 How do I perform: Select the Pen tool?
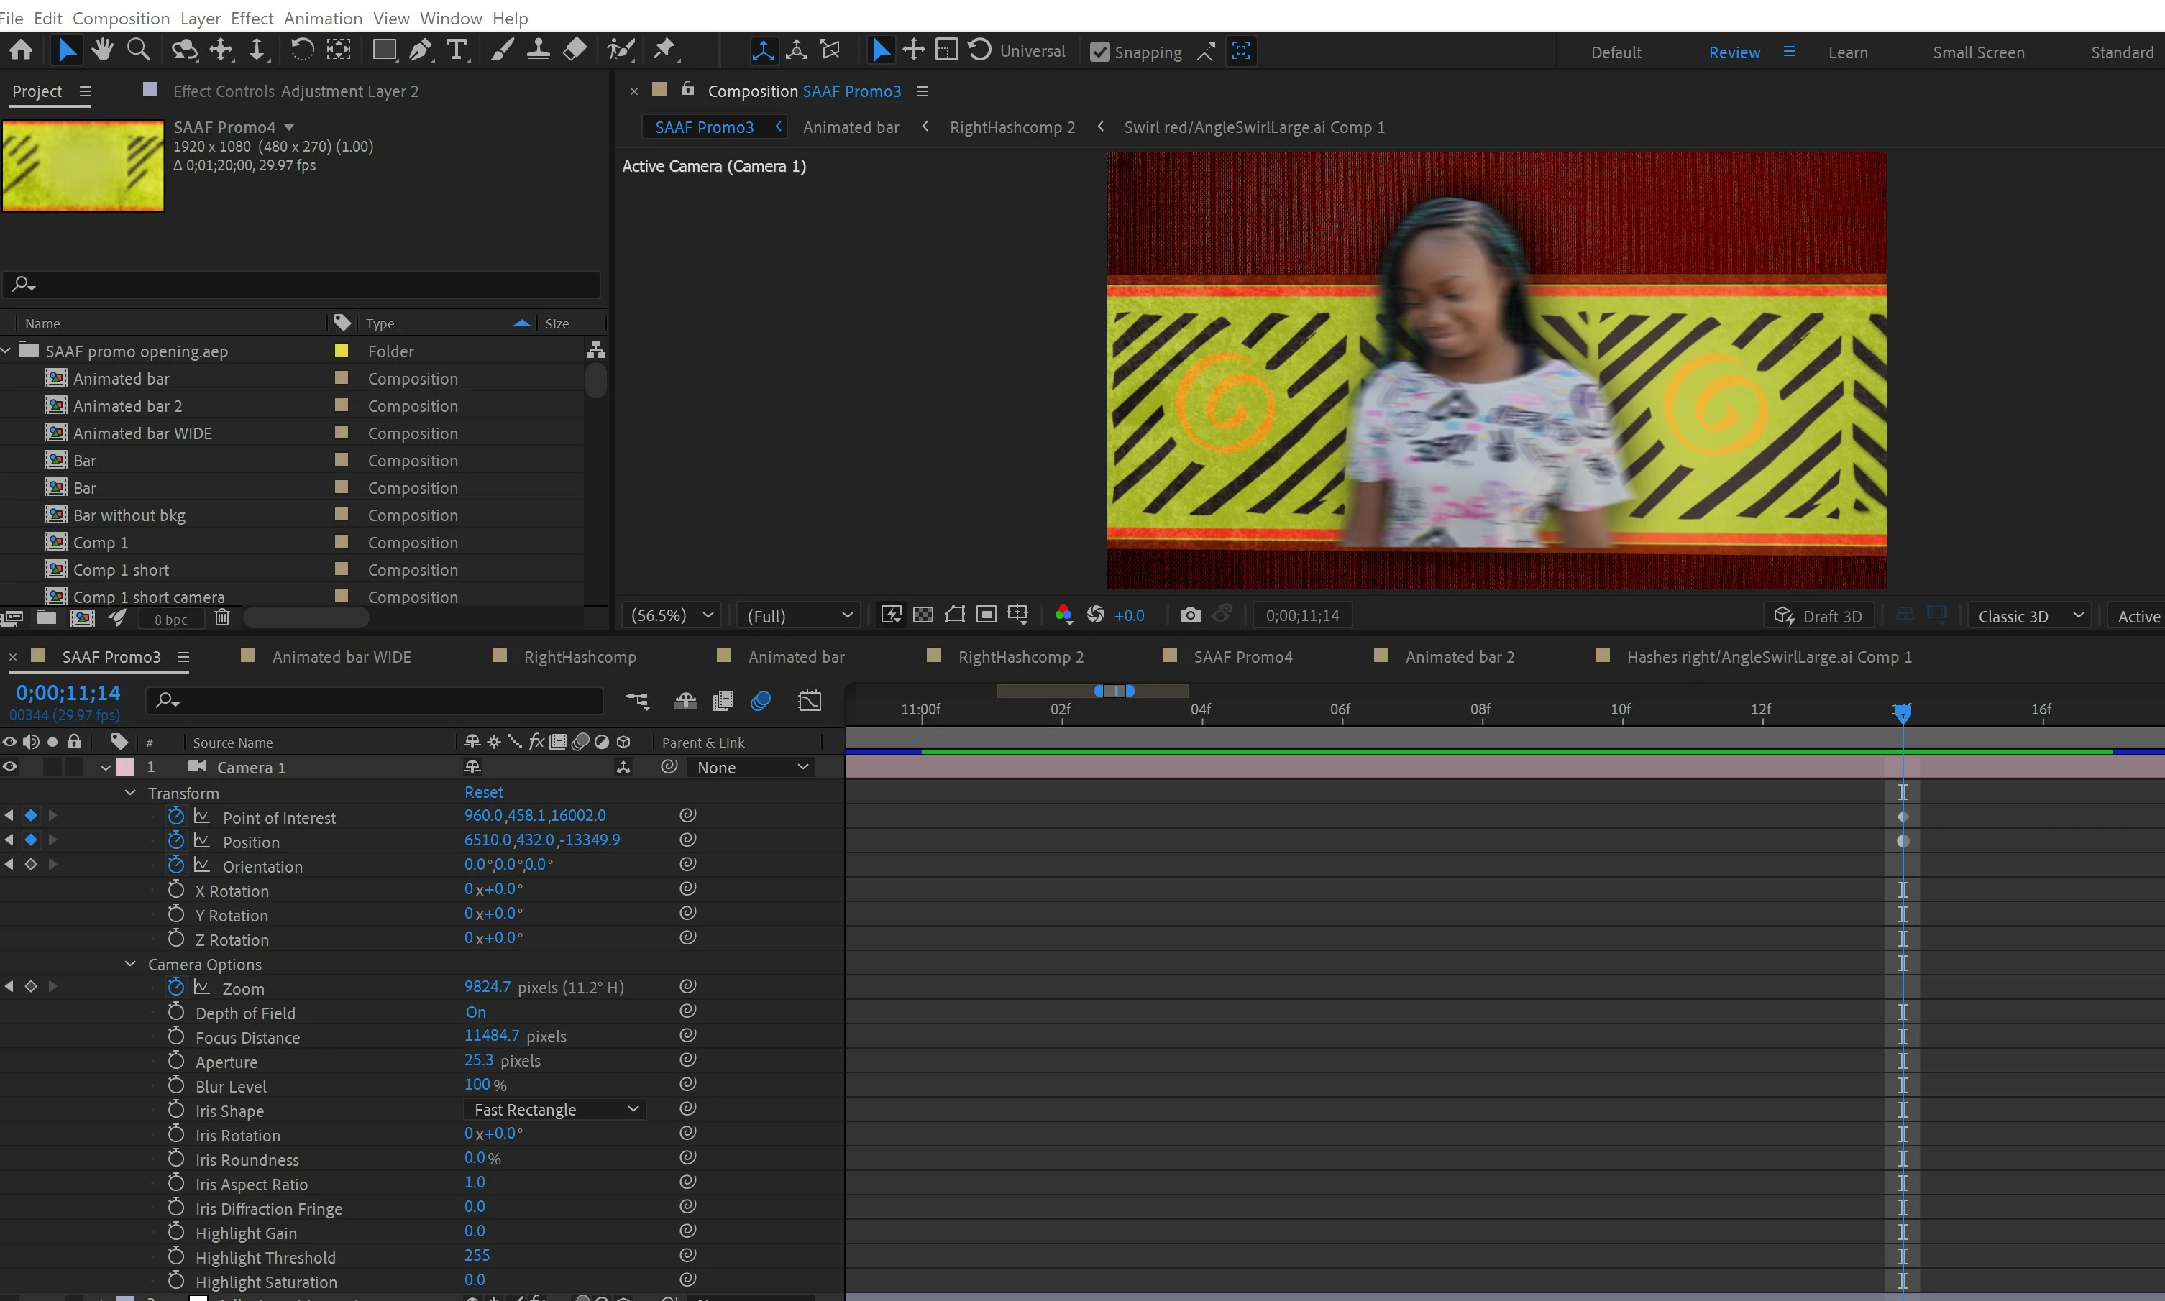pyautogui.click(x=420, y=50)
